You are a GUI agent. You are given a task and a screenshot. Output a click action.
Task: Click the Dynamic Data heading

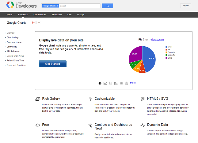point(158,125)
